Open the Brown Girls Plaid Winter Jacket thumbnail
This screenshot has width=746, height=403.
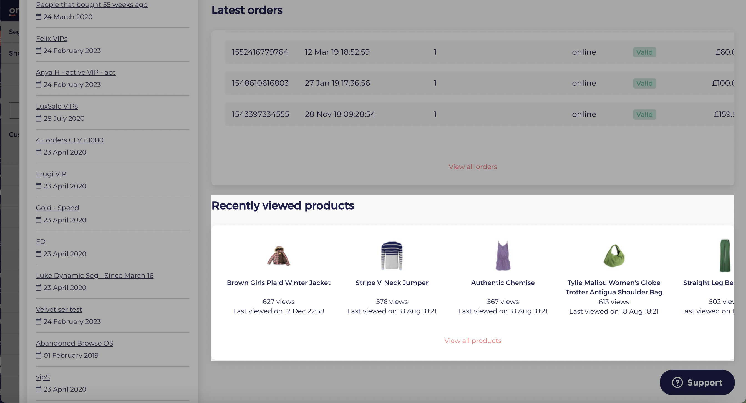pos(279,255)
